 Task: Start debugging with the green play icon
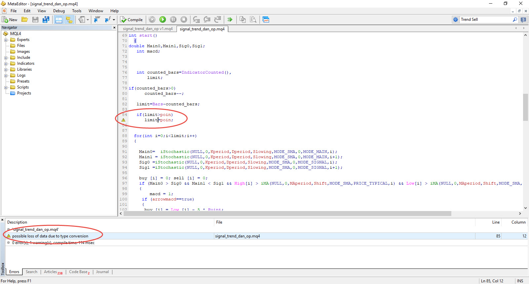(x=163, y=20)
